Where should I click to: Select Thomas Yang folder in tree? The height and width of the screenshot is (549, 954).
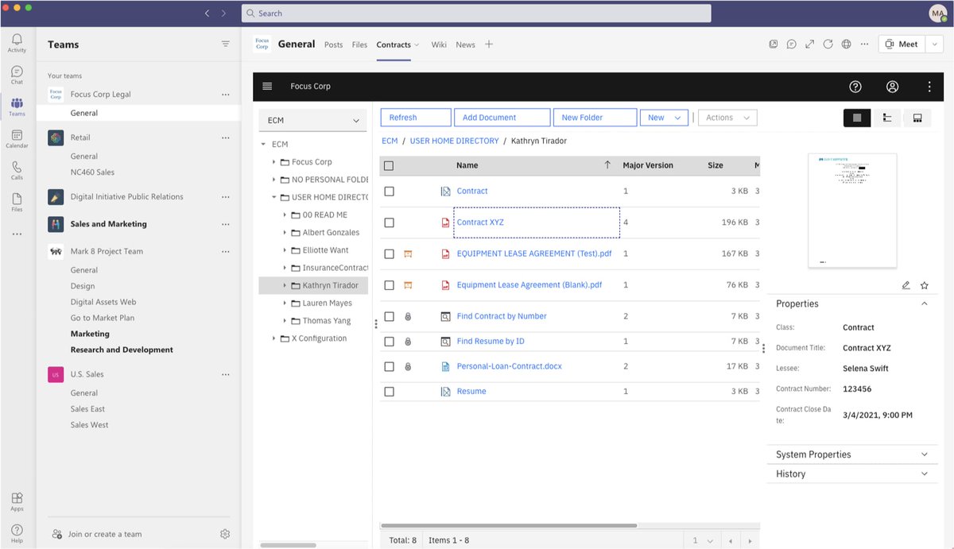pos(326,321)
